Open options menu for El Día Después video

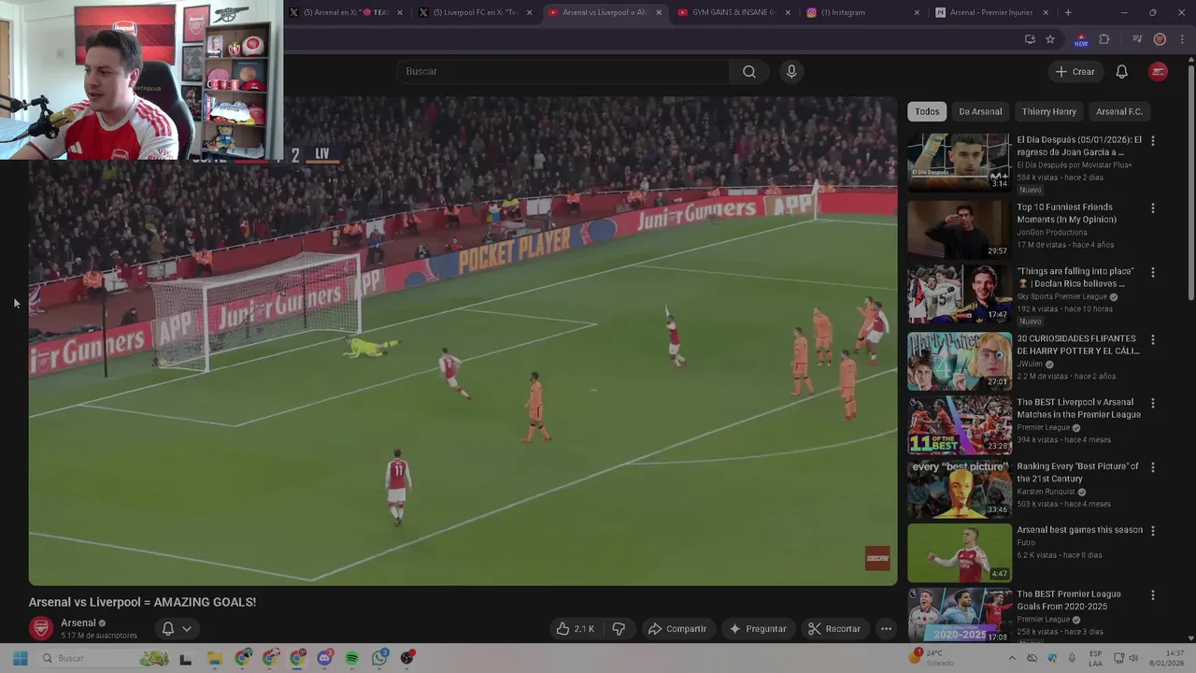click(1152, 140)
